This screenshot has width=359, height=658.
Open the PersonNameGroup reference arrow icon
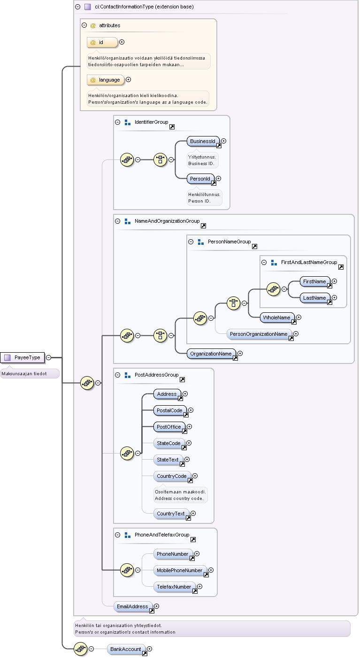pyautogui.click(x=254, y=246)
